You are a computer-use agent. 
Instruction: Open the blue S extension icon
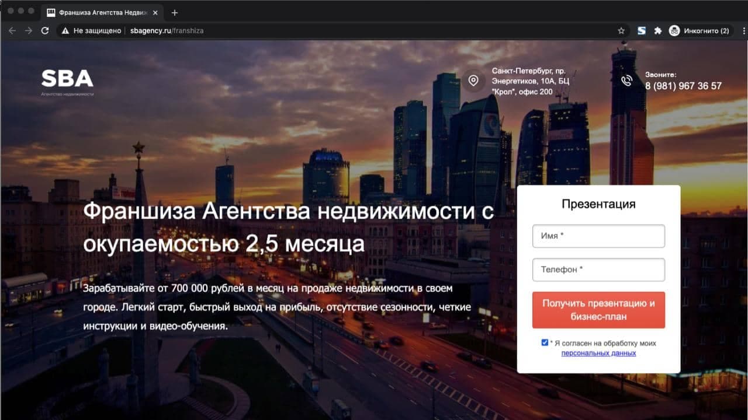(x=642, y=31)
